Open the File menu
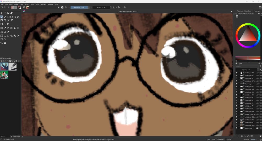 point(2,4)
